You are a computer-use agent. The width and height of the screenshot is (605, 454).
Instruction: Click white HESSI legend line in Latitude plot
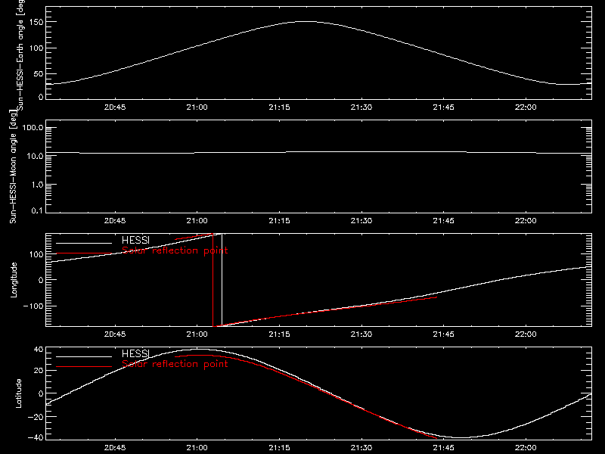[x=84, y=356]
